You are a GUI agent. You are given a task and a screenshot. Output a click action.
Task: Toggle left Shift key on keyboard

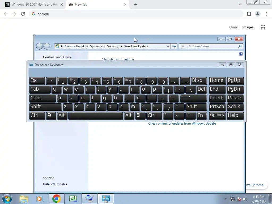(x=45, y=107)
